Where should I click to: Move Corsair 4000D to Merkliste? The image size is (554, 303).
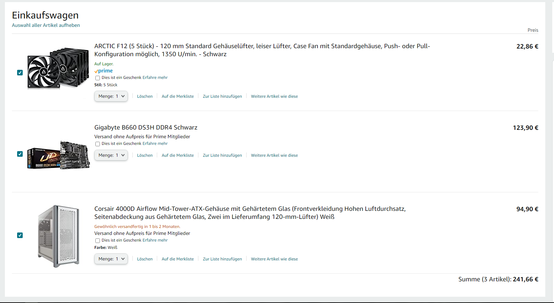click(177, 259)
